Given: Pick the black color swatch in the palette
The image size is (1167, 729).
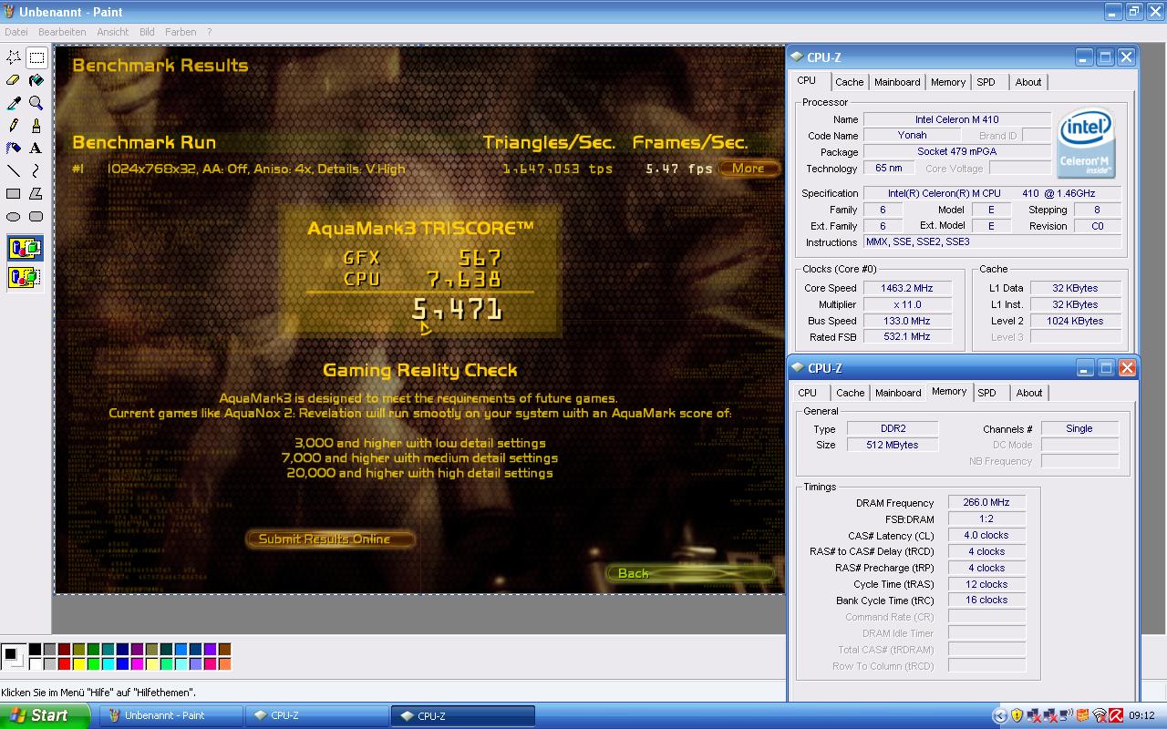Looking at the screenshot, I should [35, 650].
